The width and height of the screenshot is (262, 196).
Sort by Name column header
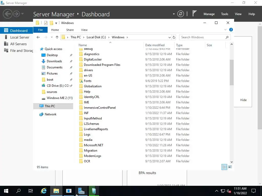click(x=110, y=45)
